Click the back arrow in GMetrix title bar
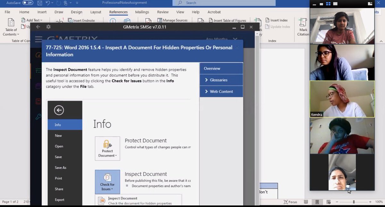The height and width of the screenshot is (207, 385). coord(38,27)
